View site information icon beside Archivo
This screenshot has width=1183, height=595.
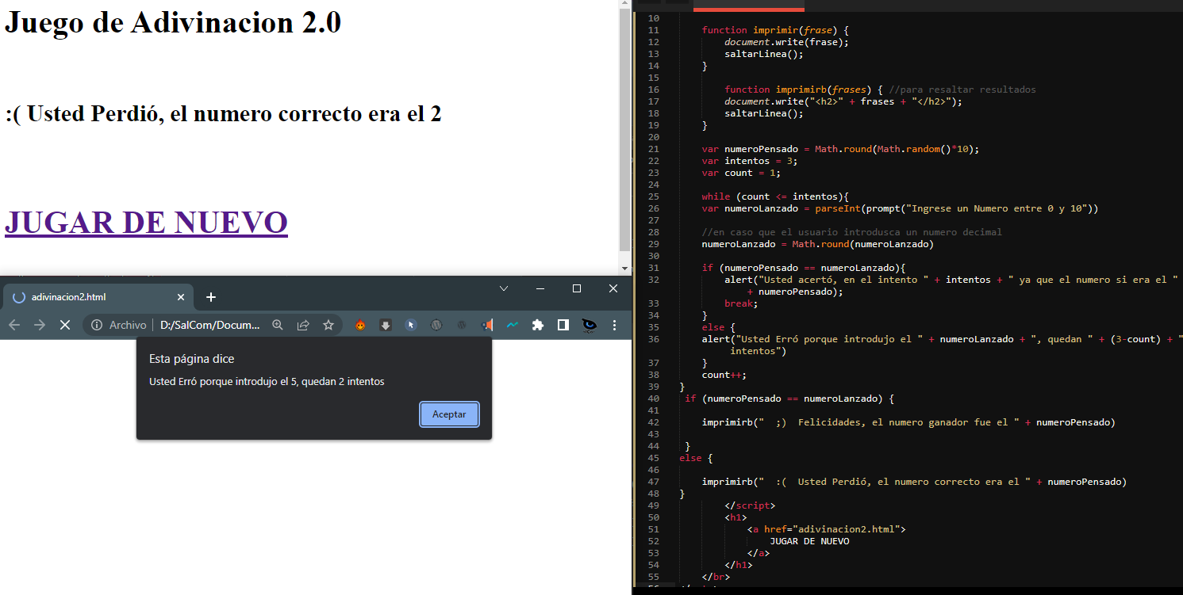[x=97, y=325]
